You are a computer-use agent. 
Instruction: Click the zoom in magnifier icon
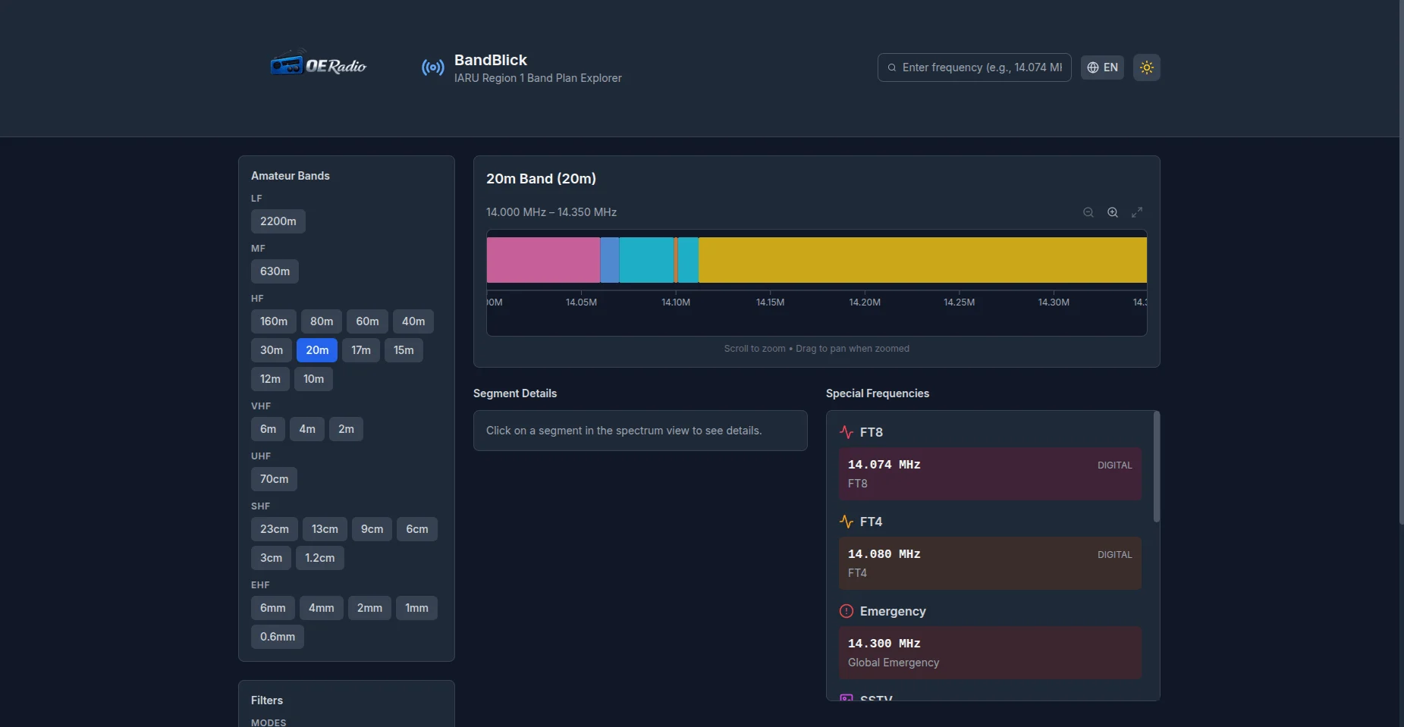tap(1113, 212)
